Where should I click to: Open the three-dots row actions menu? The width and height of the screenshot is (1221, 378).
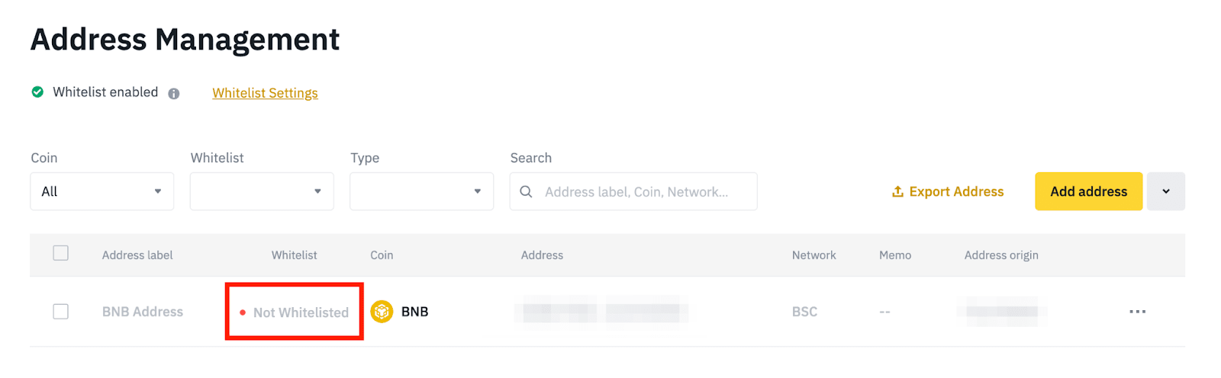point(1137,312)
